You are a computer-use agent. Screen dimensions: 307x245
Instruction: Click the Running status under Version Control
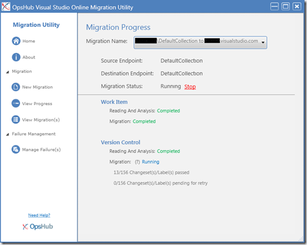point(150,162)
